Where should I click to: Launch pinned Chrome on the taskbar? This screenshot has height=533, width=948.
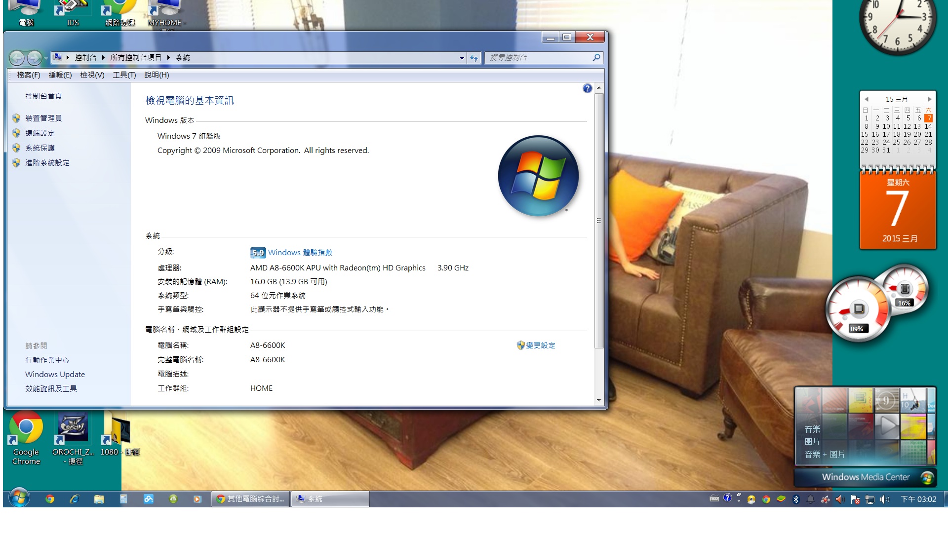tap(49, 499)
